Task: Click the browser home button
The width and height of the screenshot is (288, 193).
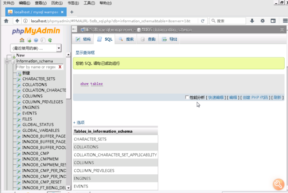Action: [x=6, y=21]
